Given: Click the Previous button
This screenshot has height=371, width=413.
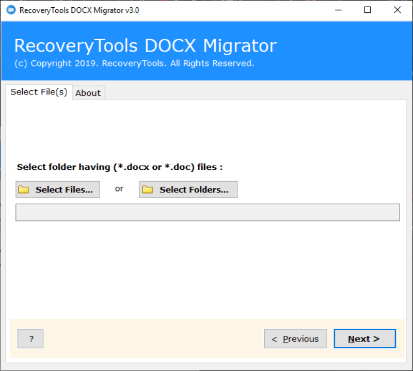Looking at the screenshot, I should [x=295, y=338].
